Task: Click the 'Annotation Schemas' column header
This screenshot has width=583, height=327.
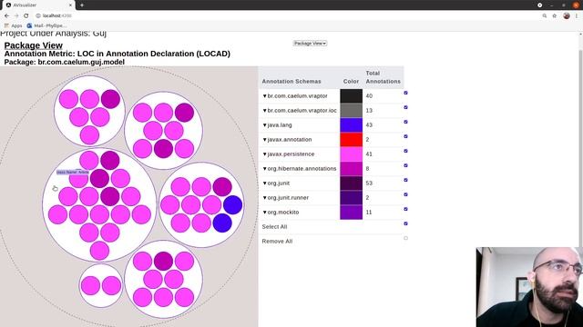Action: click(291, 81)
